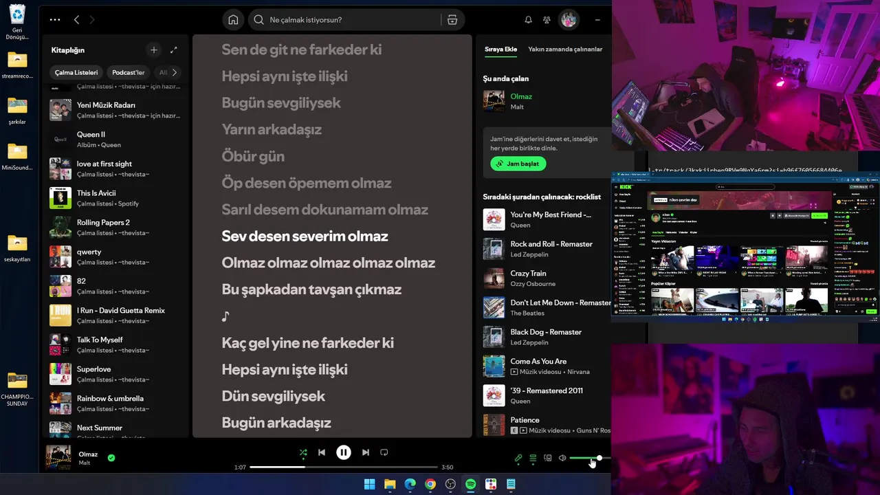Viewport: 880px width, 495px height.
Task: Open the Spotify three-dots menu
Action: click(x=55, y=20)
